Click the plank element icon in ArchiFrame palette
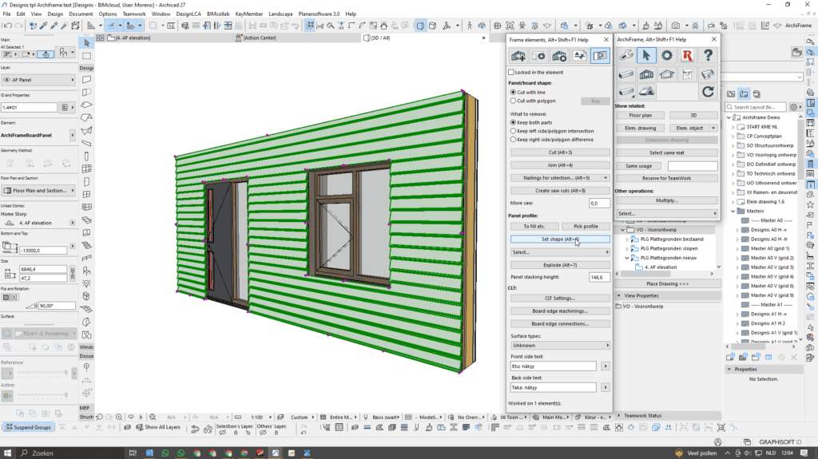The image size is (818, 459). click(625, 74)
